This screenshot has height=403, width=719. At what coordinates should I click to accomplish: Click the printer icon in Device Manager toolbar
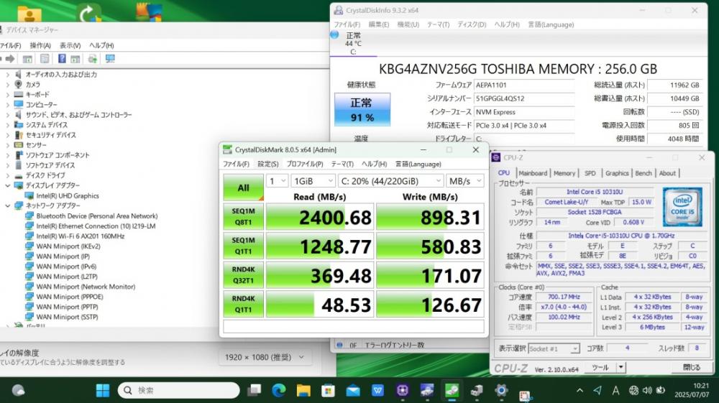(x=92, y=59)
